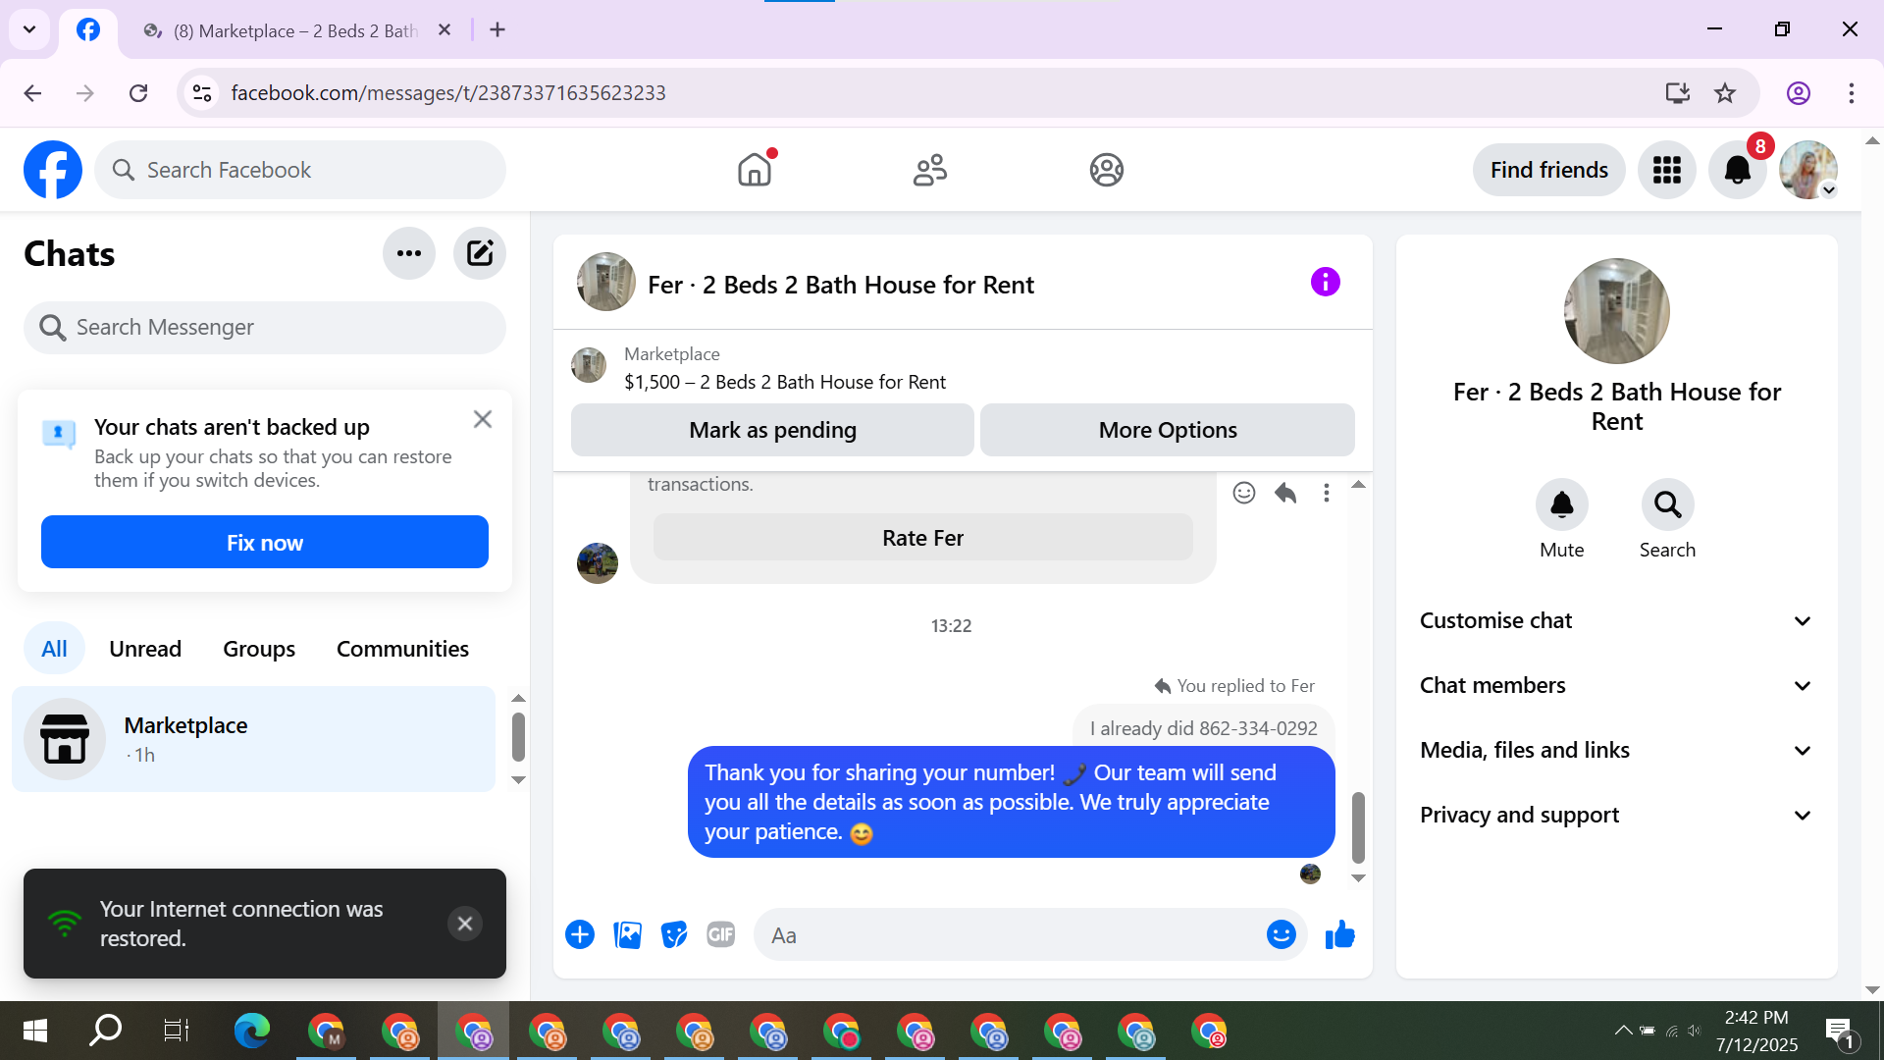Click the Mark as pending button
The width and height of the screenshot is (1884, 1060).
click(x=772, y=431)
